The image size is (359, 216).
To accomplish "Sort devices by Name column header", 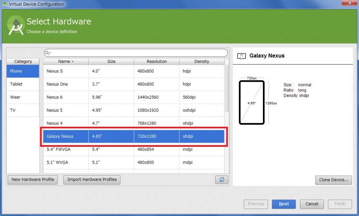I will [x=66, y=61].
